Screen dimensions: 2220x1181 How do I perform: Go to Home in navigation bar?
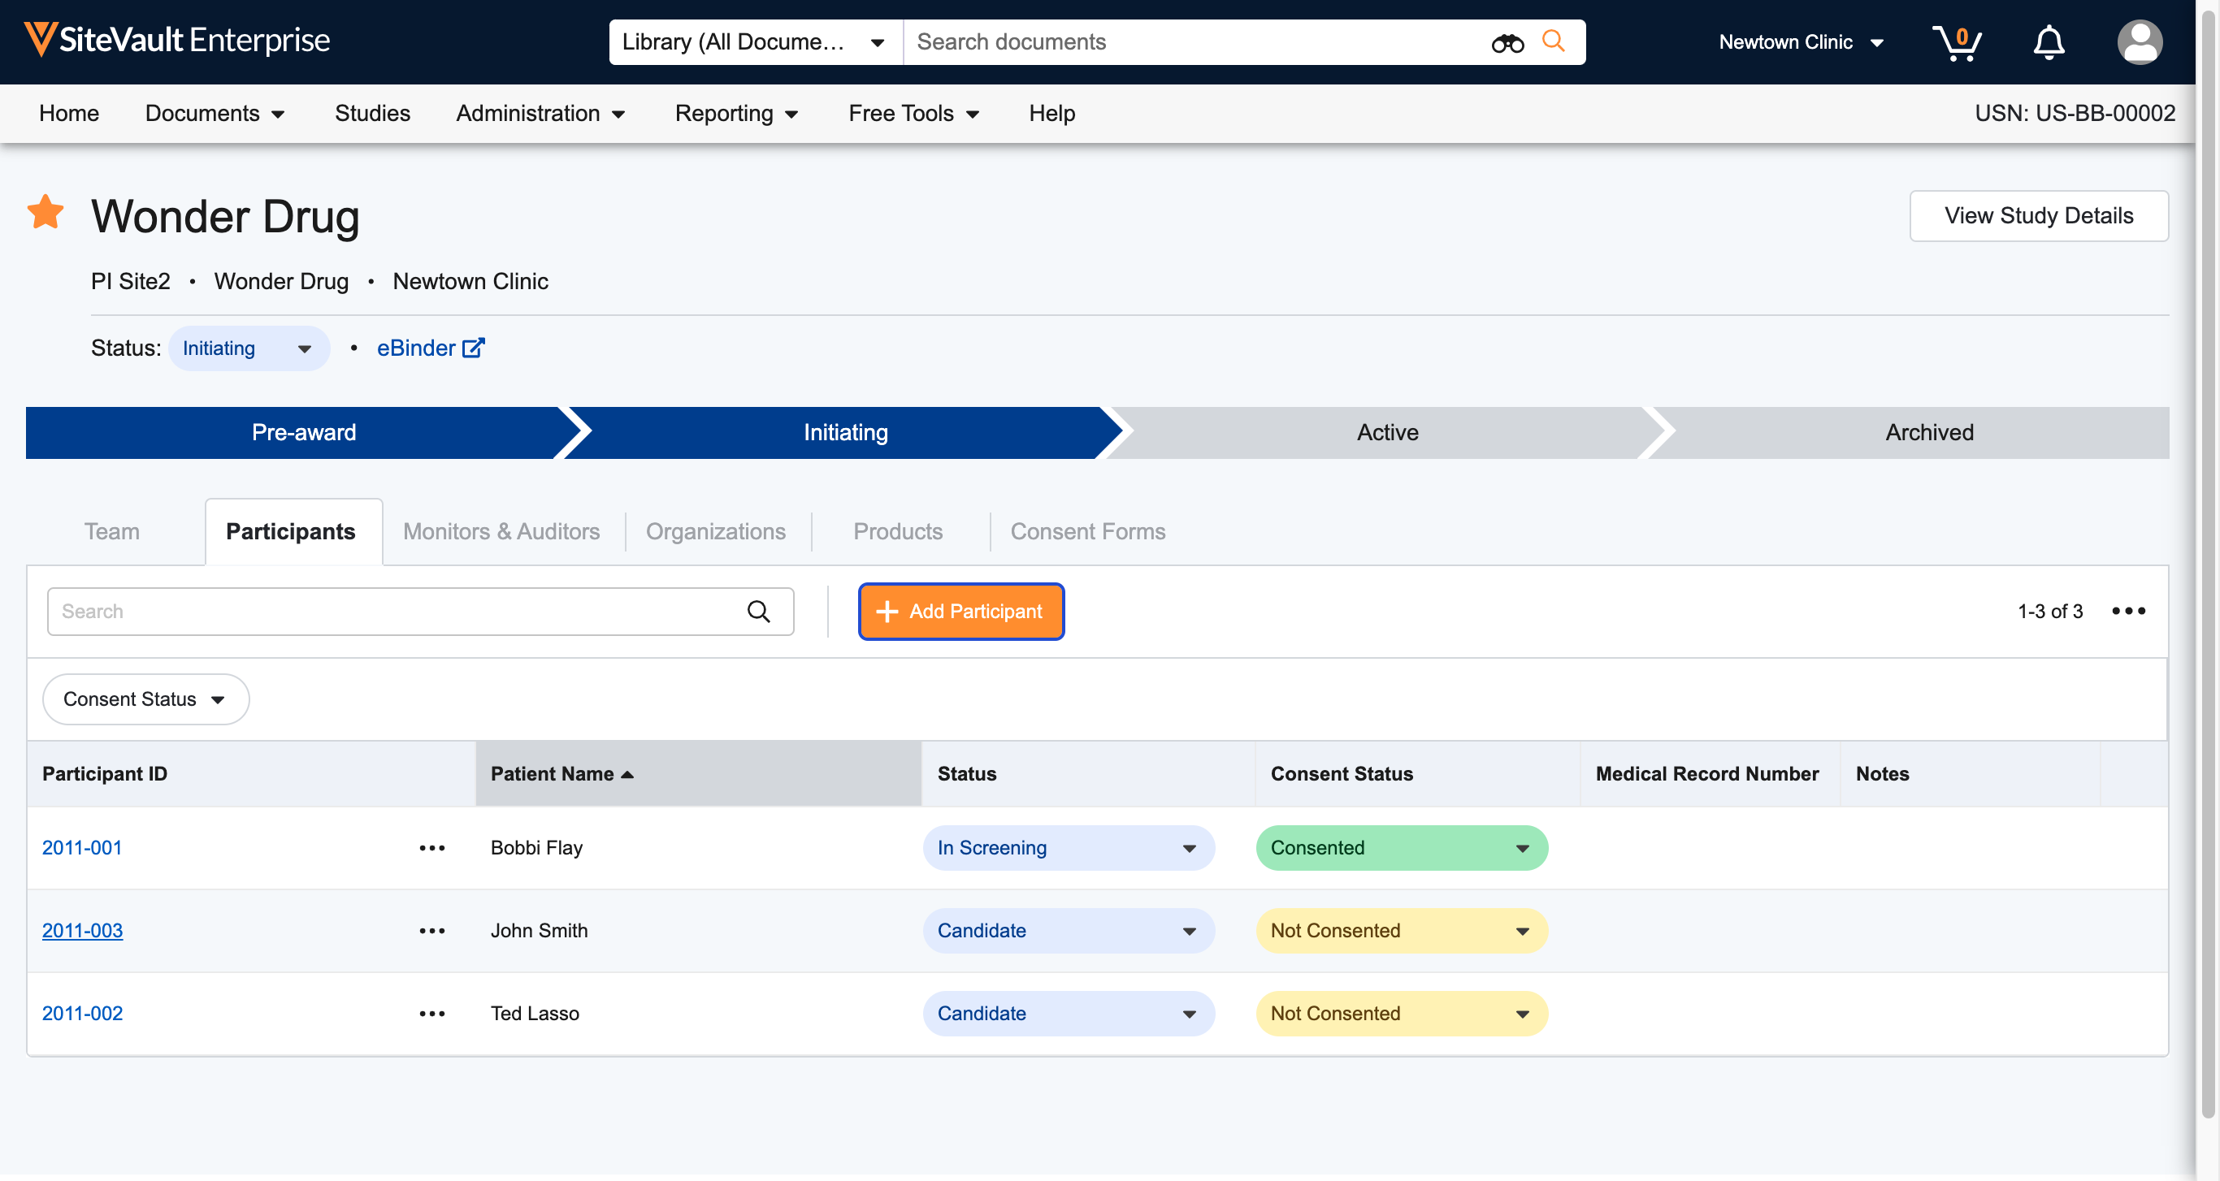point(69,114)
